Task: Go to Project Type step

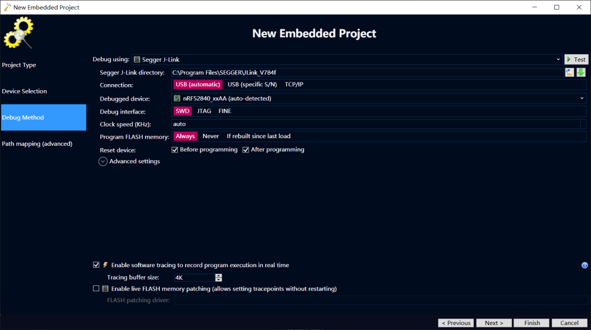Action: pos(43,65)
